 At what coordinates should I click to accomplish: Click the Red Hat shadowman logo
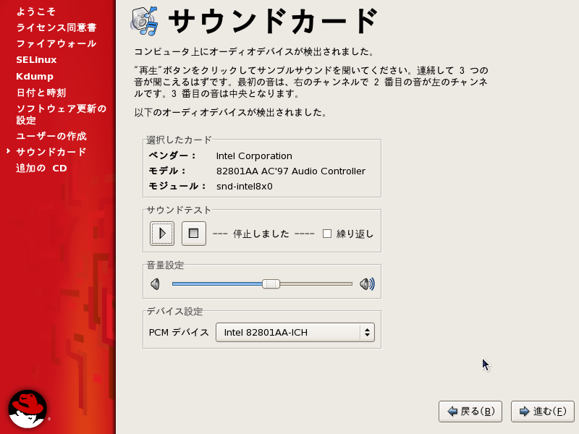coord(28,409)
